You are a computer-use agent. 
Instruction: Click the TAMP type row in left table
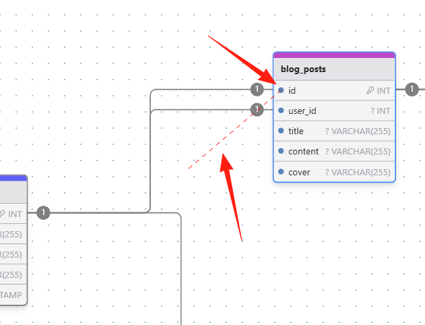coord(13,295)
